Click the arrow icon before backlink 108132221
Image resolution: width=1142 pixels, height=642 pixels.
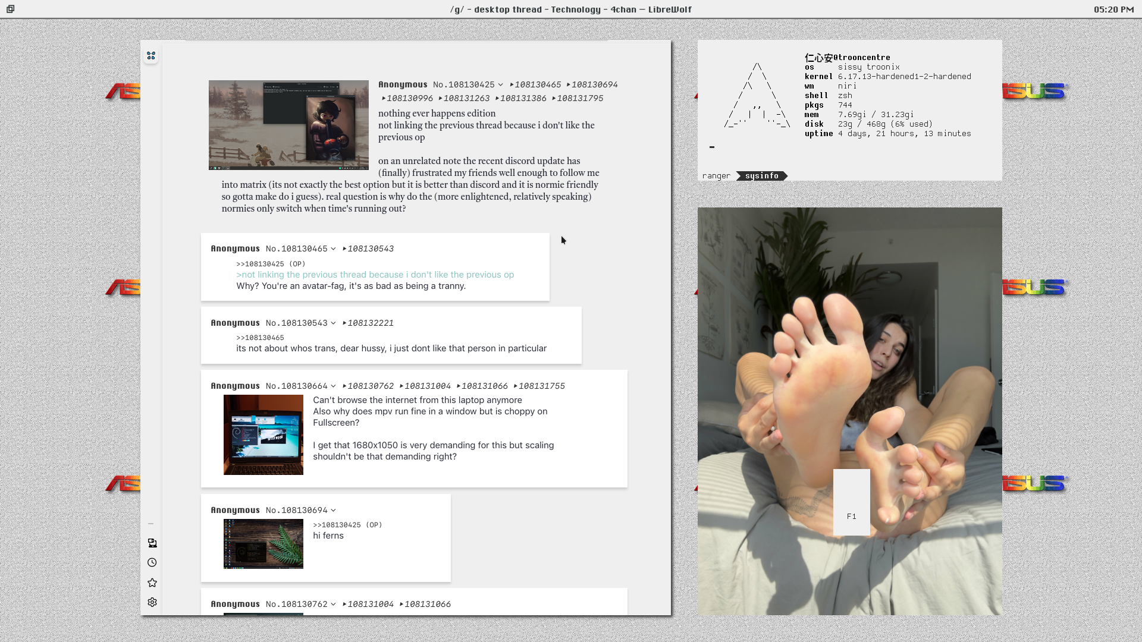344,323
